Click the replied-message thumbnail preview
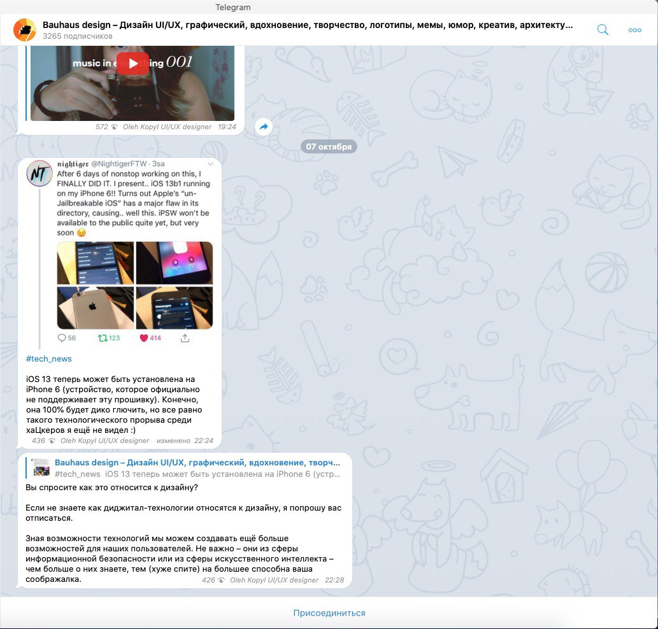 point(41,468)
